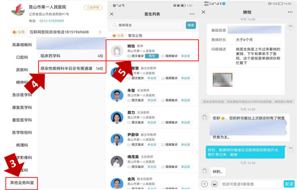The height and width of the screenshot is (190, 297).
Task: Open doctor 龚力's avatar
Action: 117,117
